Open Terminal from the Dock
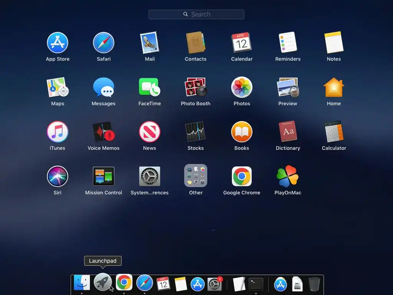Screen dimensions: 393x295 [x=256, y=284]
